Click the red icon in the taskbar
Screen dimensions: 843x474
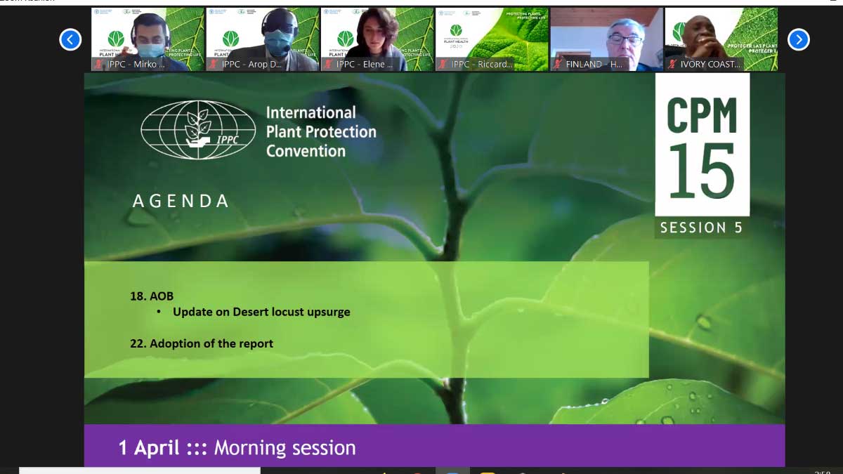coord(417,472)
